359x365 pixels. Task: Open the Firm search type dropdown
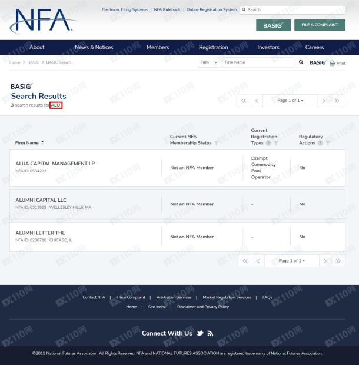[209, 62]
